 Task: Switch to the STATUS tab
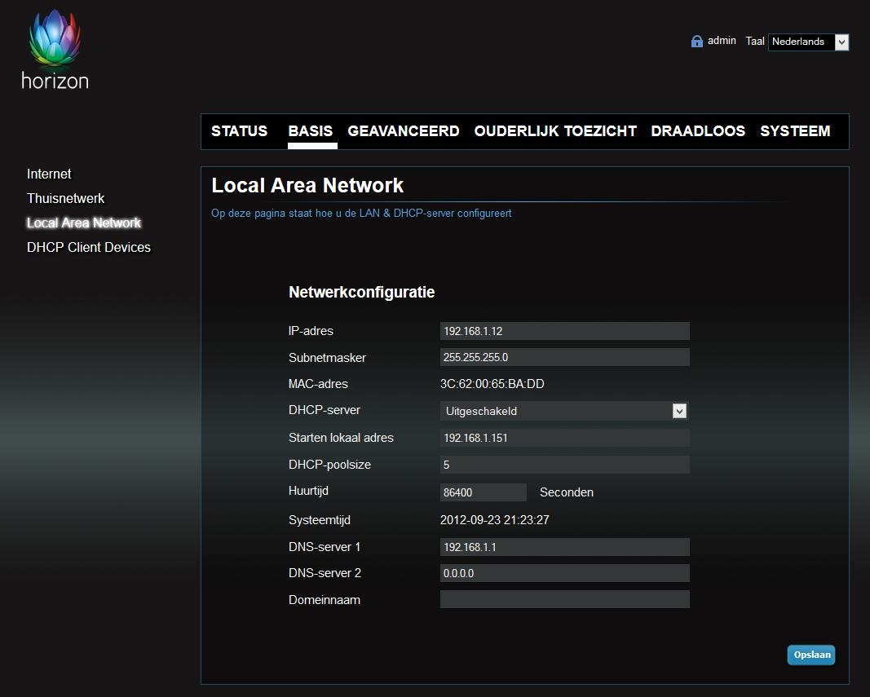[239, 131]
